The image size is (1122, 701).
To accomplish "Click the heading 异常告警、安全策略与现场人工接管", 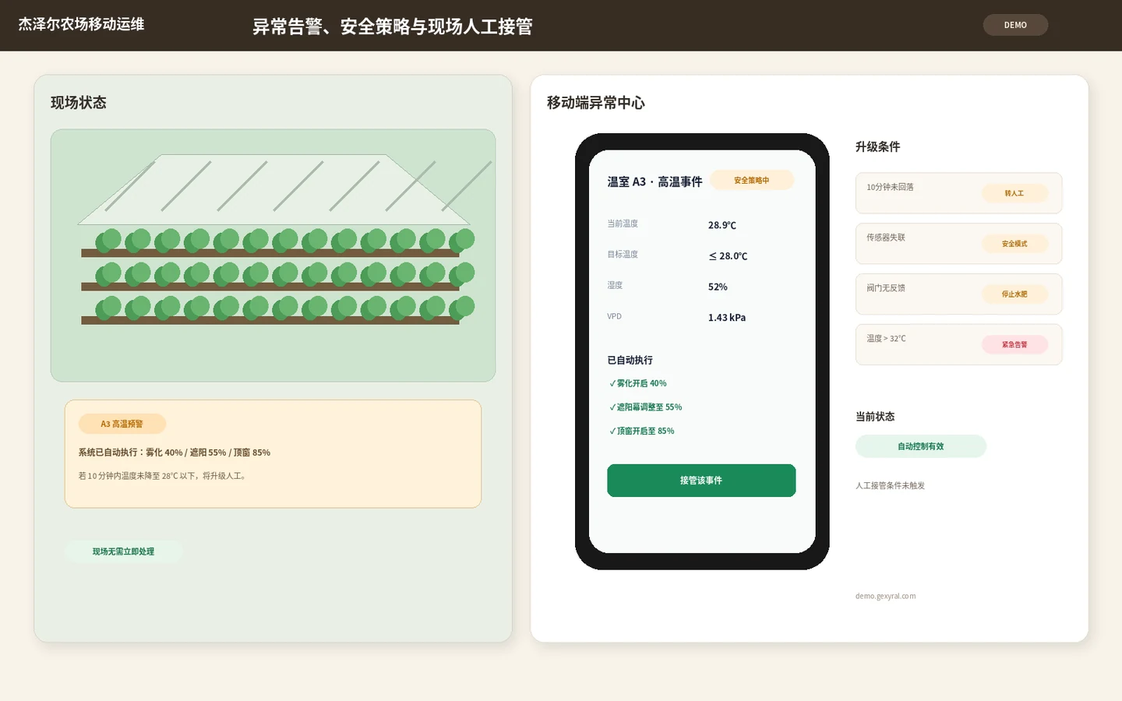I will click(392, 26).
